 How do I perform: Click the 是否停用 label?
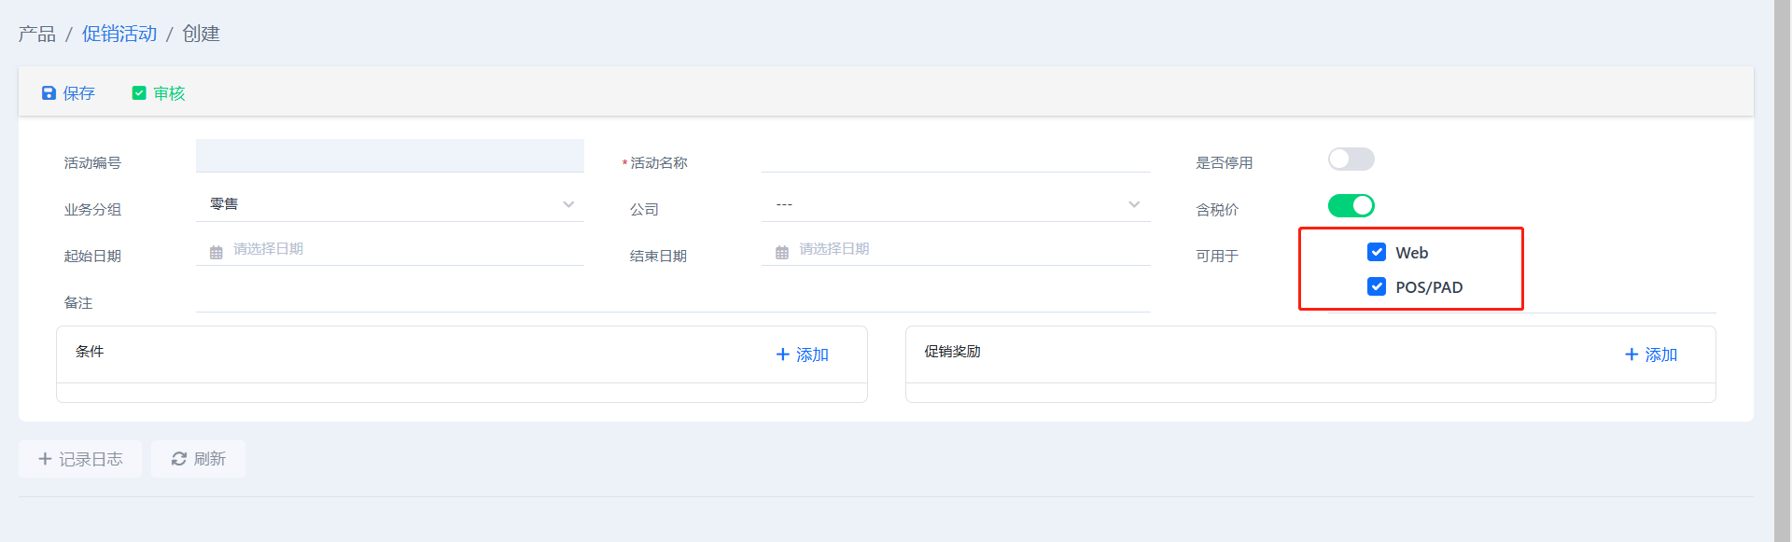(1225, 162)
